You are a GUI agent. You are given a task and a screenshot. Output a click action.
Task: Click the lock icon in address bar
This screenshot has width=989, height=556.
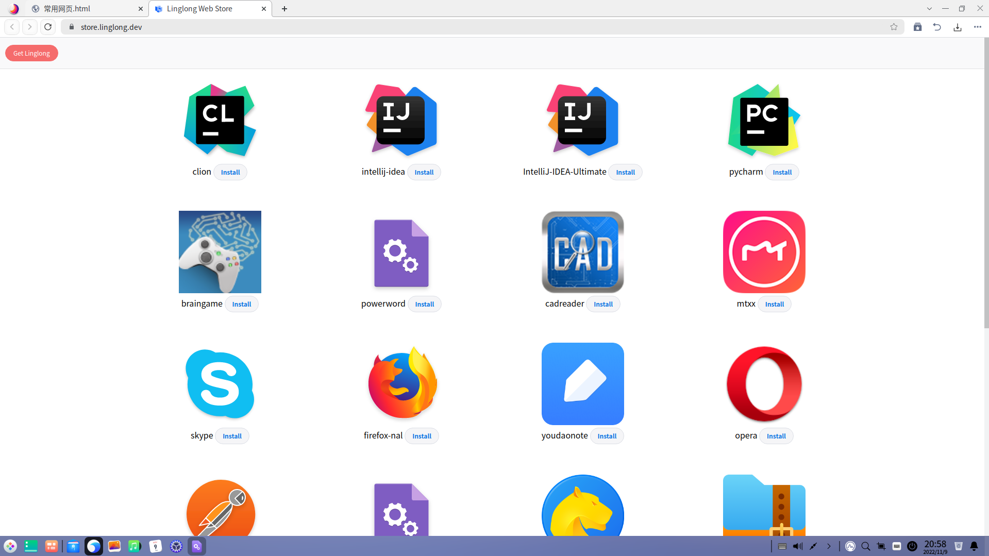(72, 27)
